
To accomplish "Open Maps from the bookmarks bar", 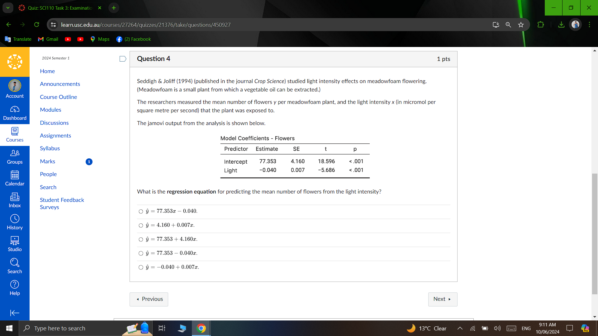I will pyautogui.click(x=100, y=39).
